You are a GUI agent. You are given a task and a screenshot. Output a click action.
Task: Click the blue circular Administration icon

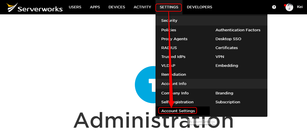coord(145,85)
